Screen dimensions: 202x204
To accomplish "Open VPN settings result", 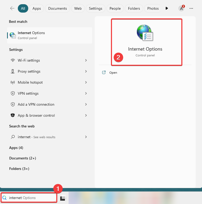I will click(x=50, y=93).
